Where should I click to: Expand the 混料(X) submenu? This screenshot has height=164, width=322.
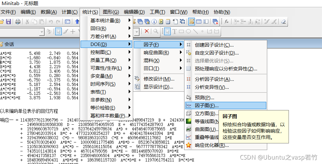(159, 60)
